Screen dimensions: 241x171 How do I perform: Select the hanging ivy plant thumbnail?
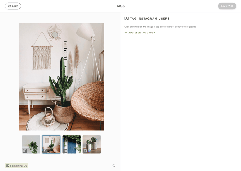31,144
